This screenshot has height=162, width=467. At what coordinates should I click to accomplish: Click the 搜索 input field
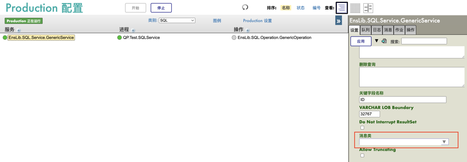424,41
